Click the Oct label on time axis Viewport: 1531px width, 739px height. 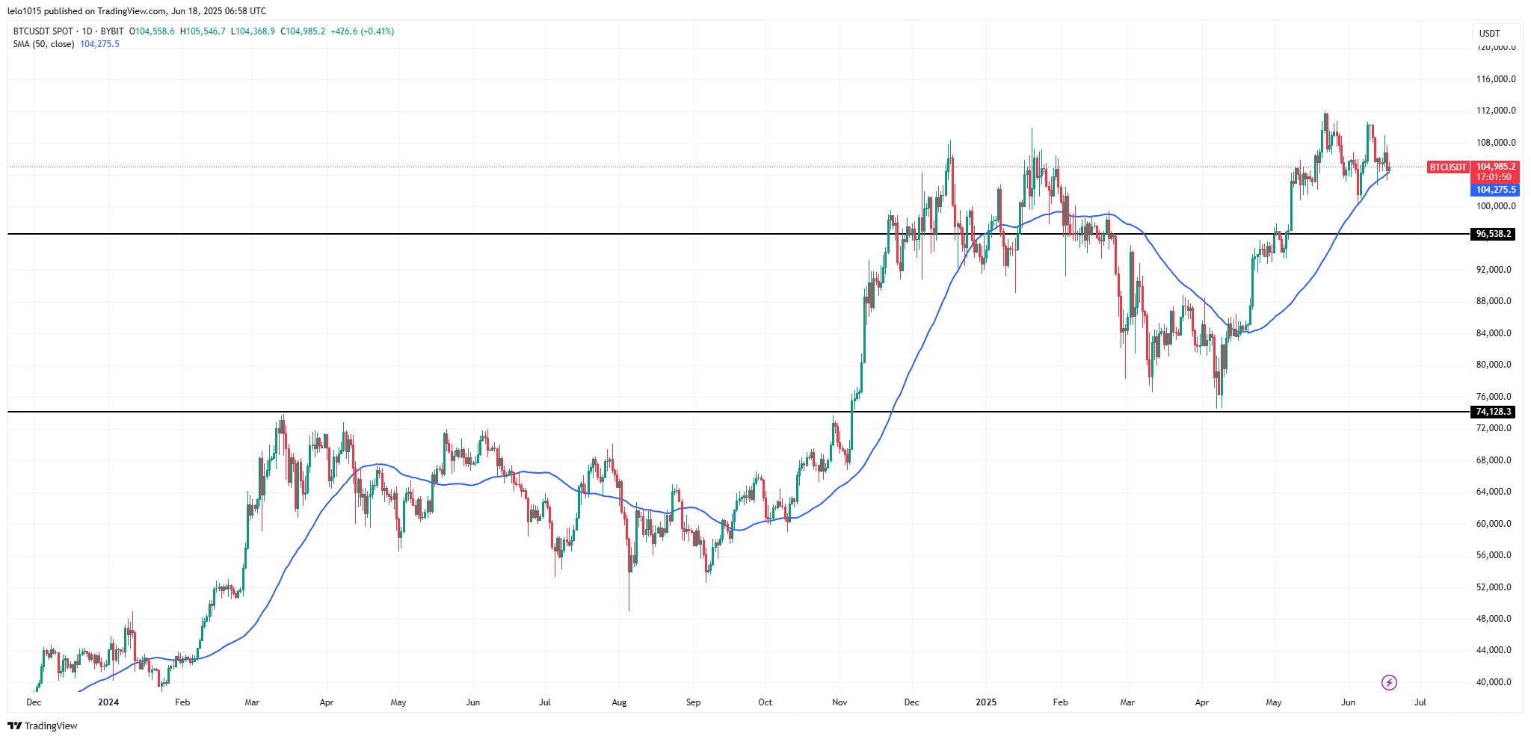[x=765, y=702]
